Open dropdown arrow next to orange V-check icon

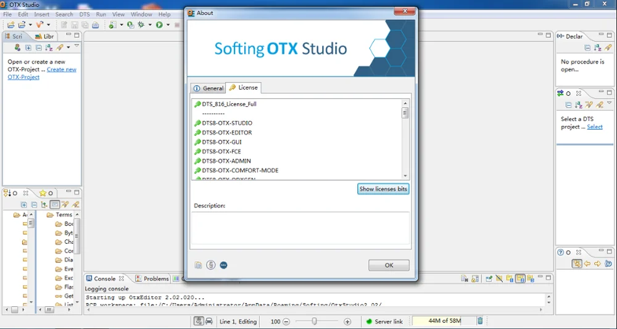point(48,25)
